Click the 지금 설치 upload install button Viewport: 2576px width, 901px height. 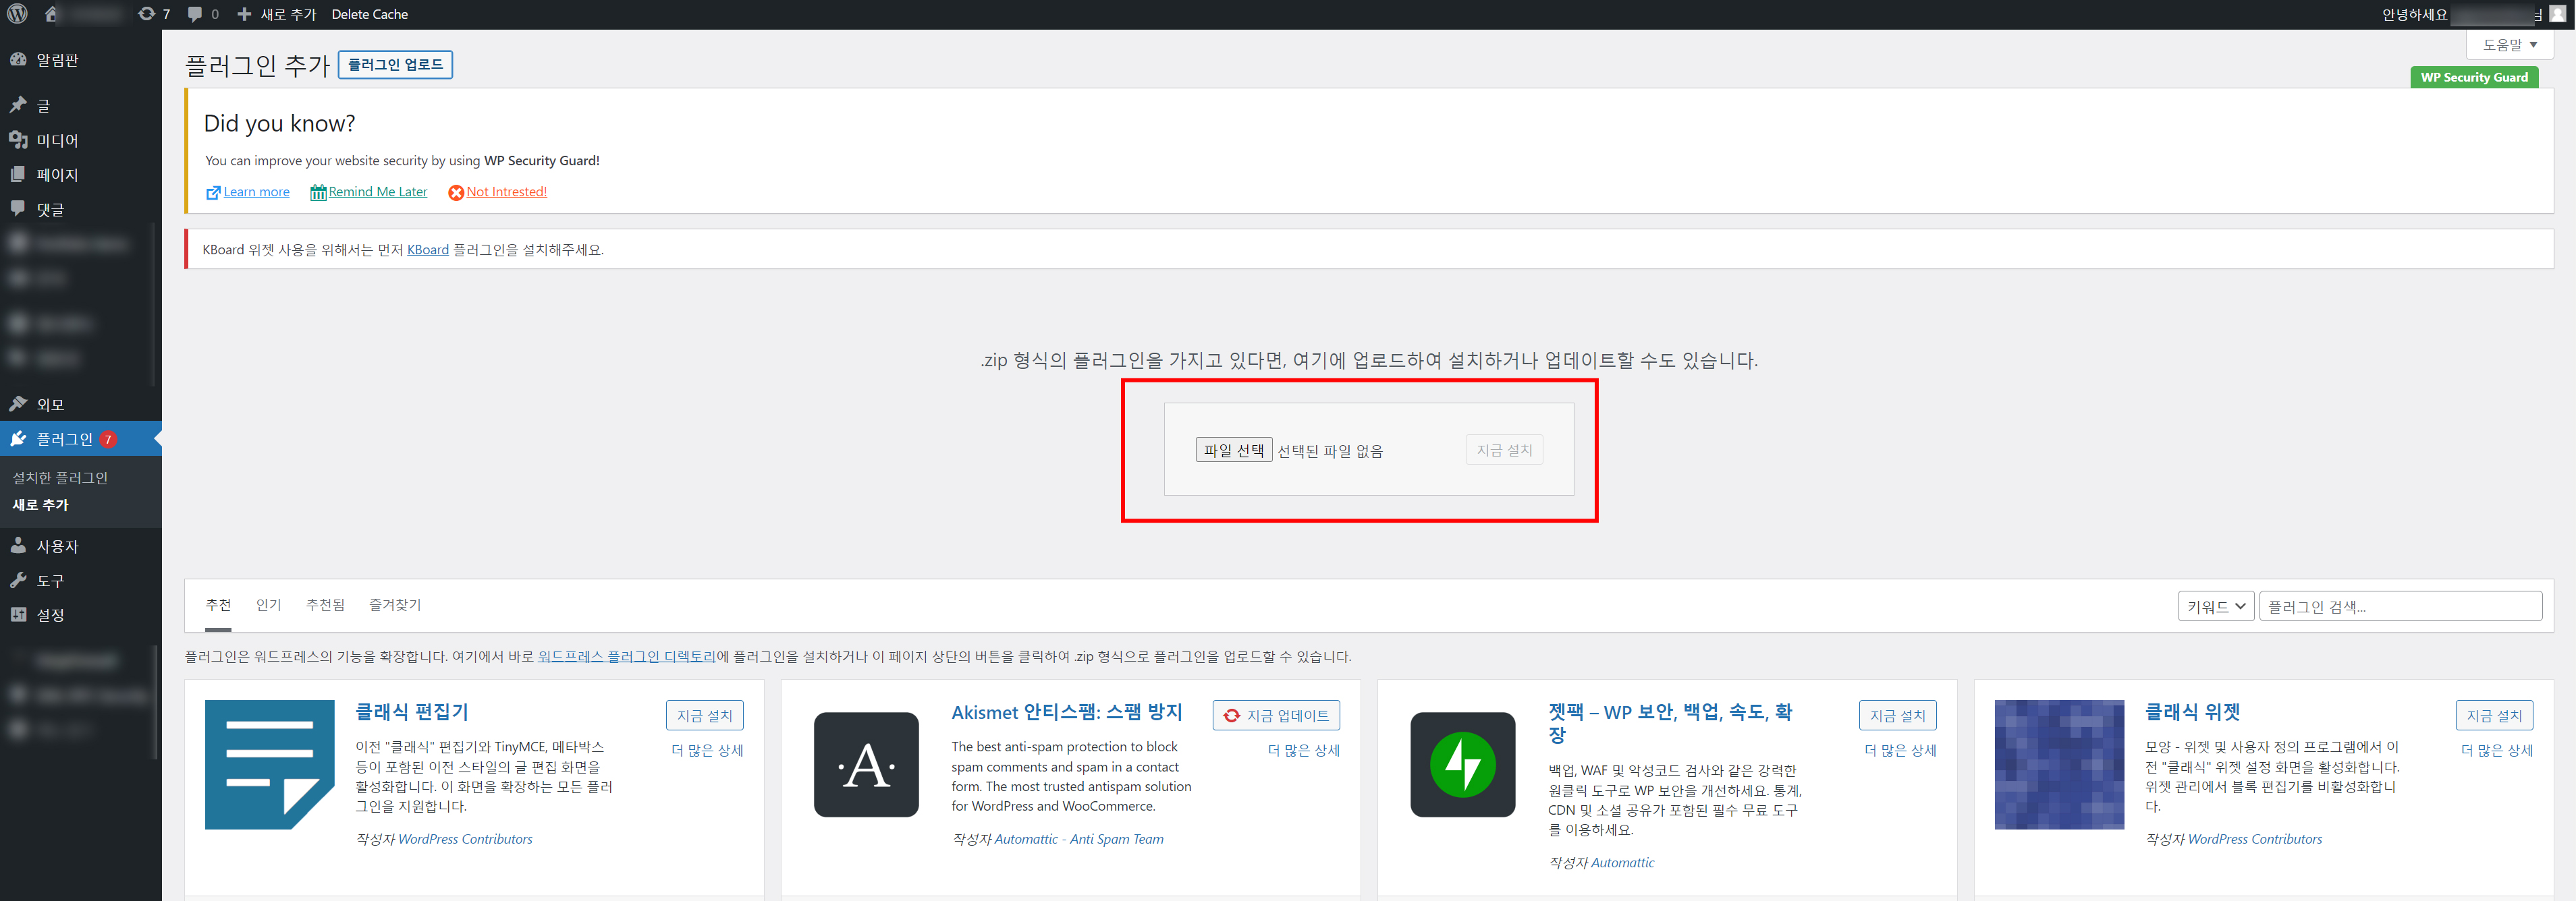1504,450
